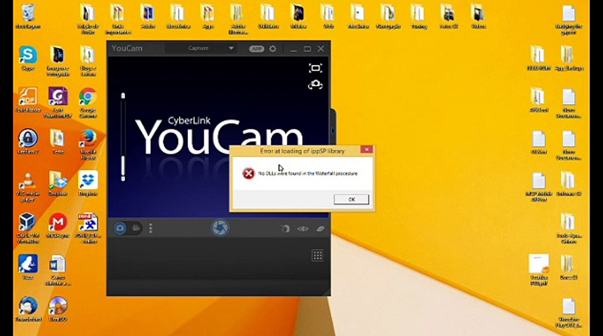Image resolution: width=603 pixels, height=336 pixels.
Task: Toggle the APP button in YouCam's title bar
Action: (256, 49)
